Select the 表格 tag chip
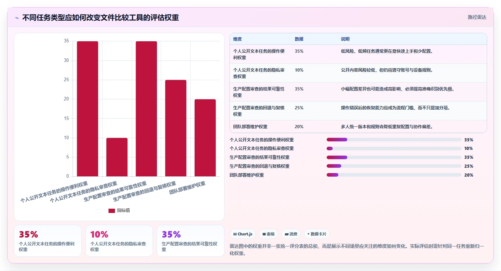 coord(268,234)
